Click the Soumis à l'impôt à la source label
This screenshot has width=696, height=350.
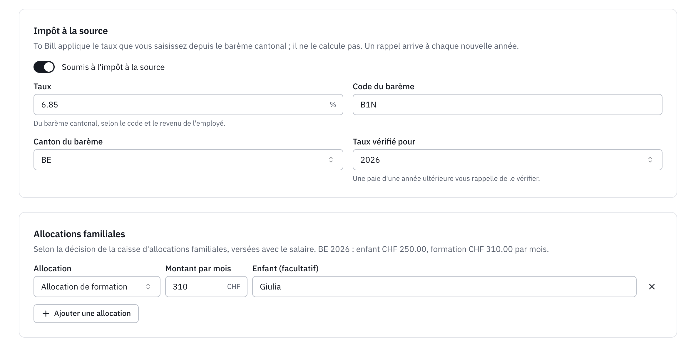coord(113,67)
